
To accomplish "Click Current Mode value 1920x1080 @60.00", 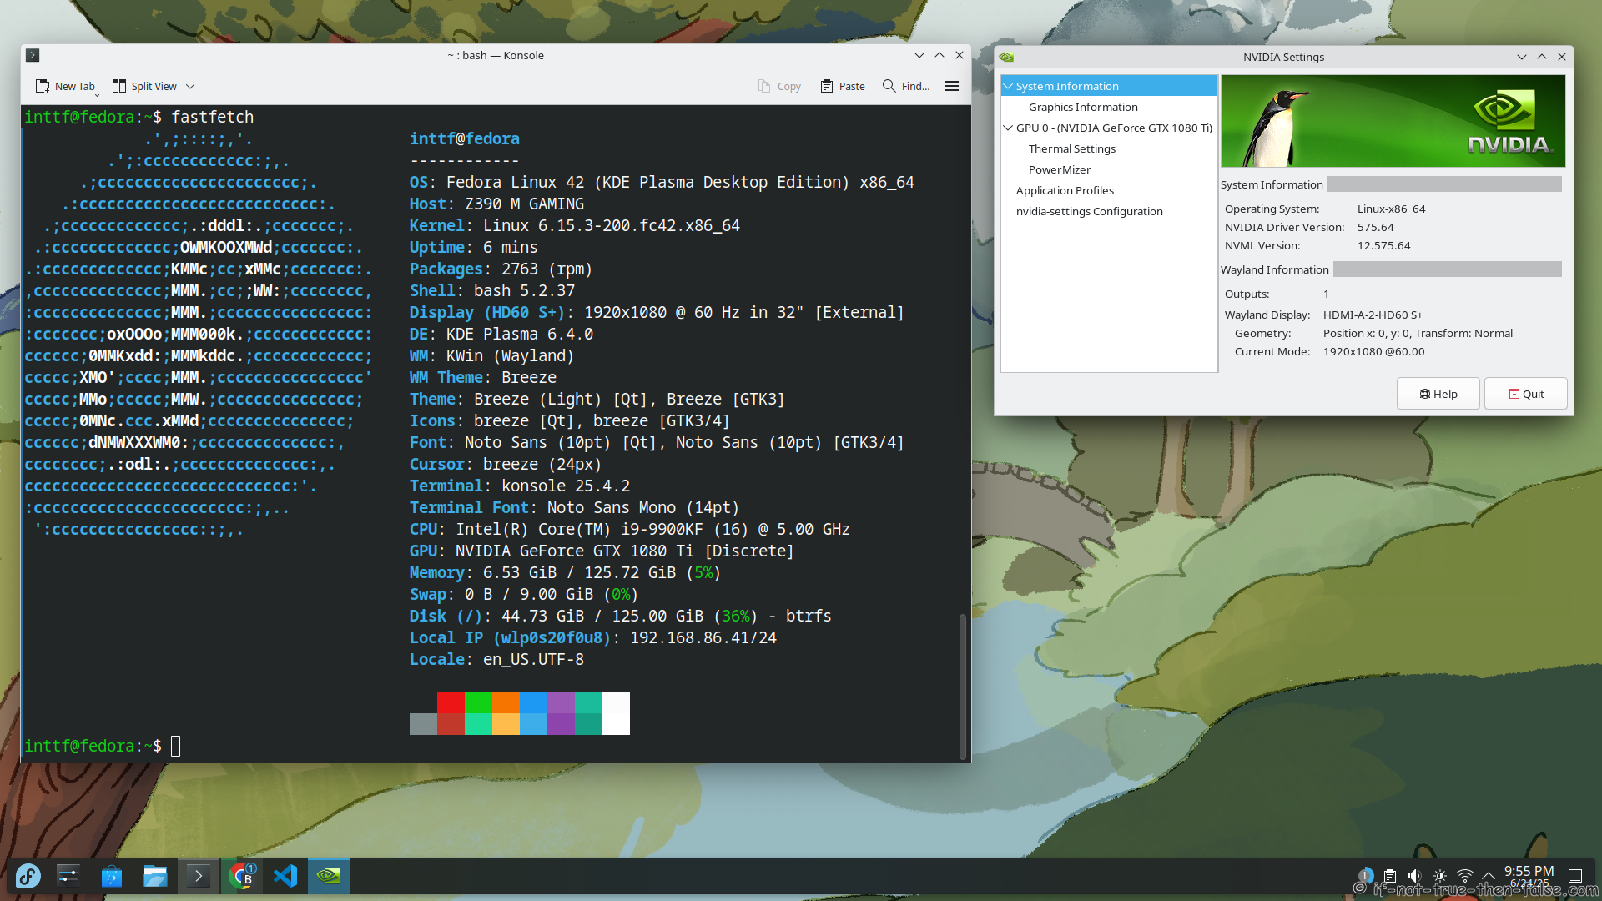I will (1373, 351).
